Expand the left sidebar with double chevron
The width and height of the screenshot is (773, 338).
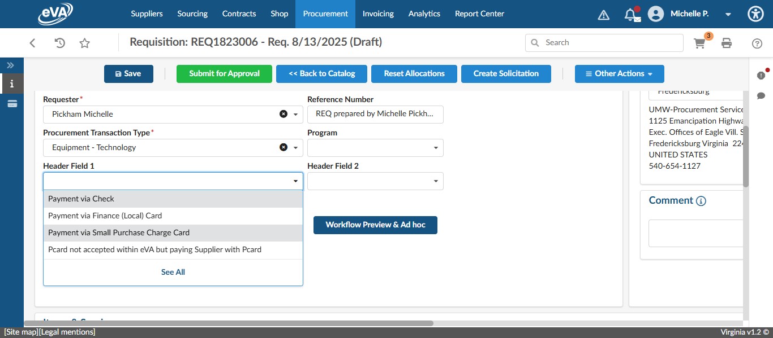pyautogui.click(x=10, y=64)
